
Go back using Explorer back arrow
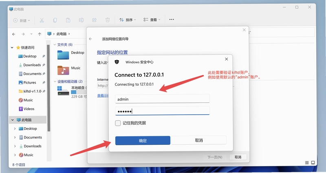[14, 34]
